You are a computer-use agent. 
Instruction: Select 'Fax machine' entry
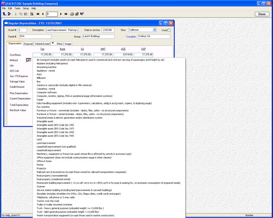click(43, 107)
